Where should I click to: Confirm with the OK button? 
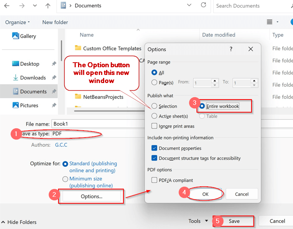pos(205,194)
